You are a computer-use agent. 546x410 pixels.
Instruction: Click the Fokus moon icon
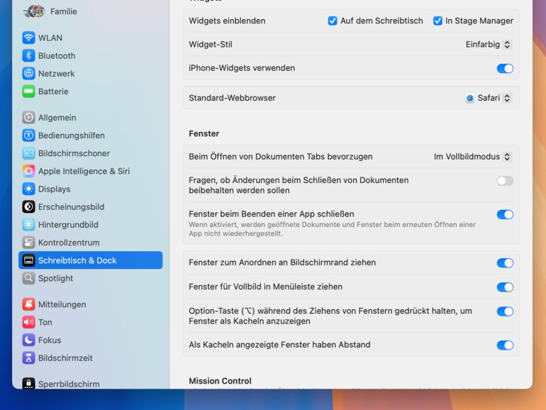(28, 340)
